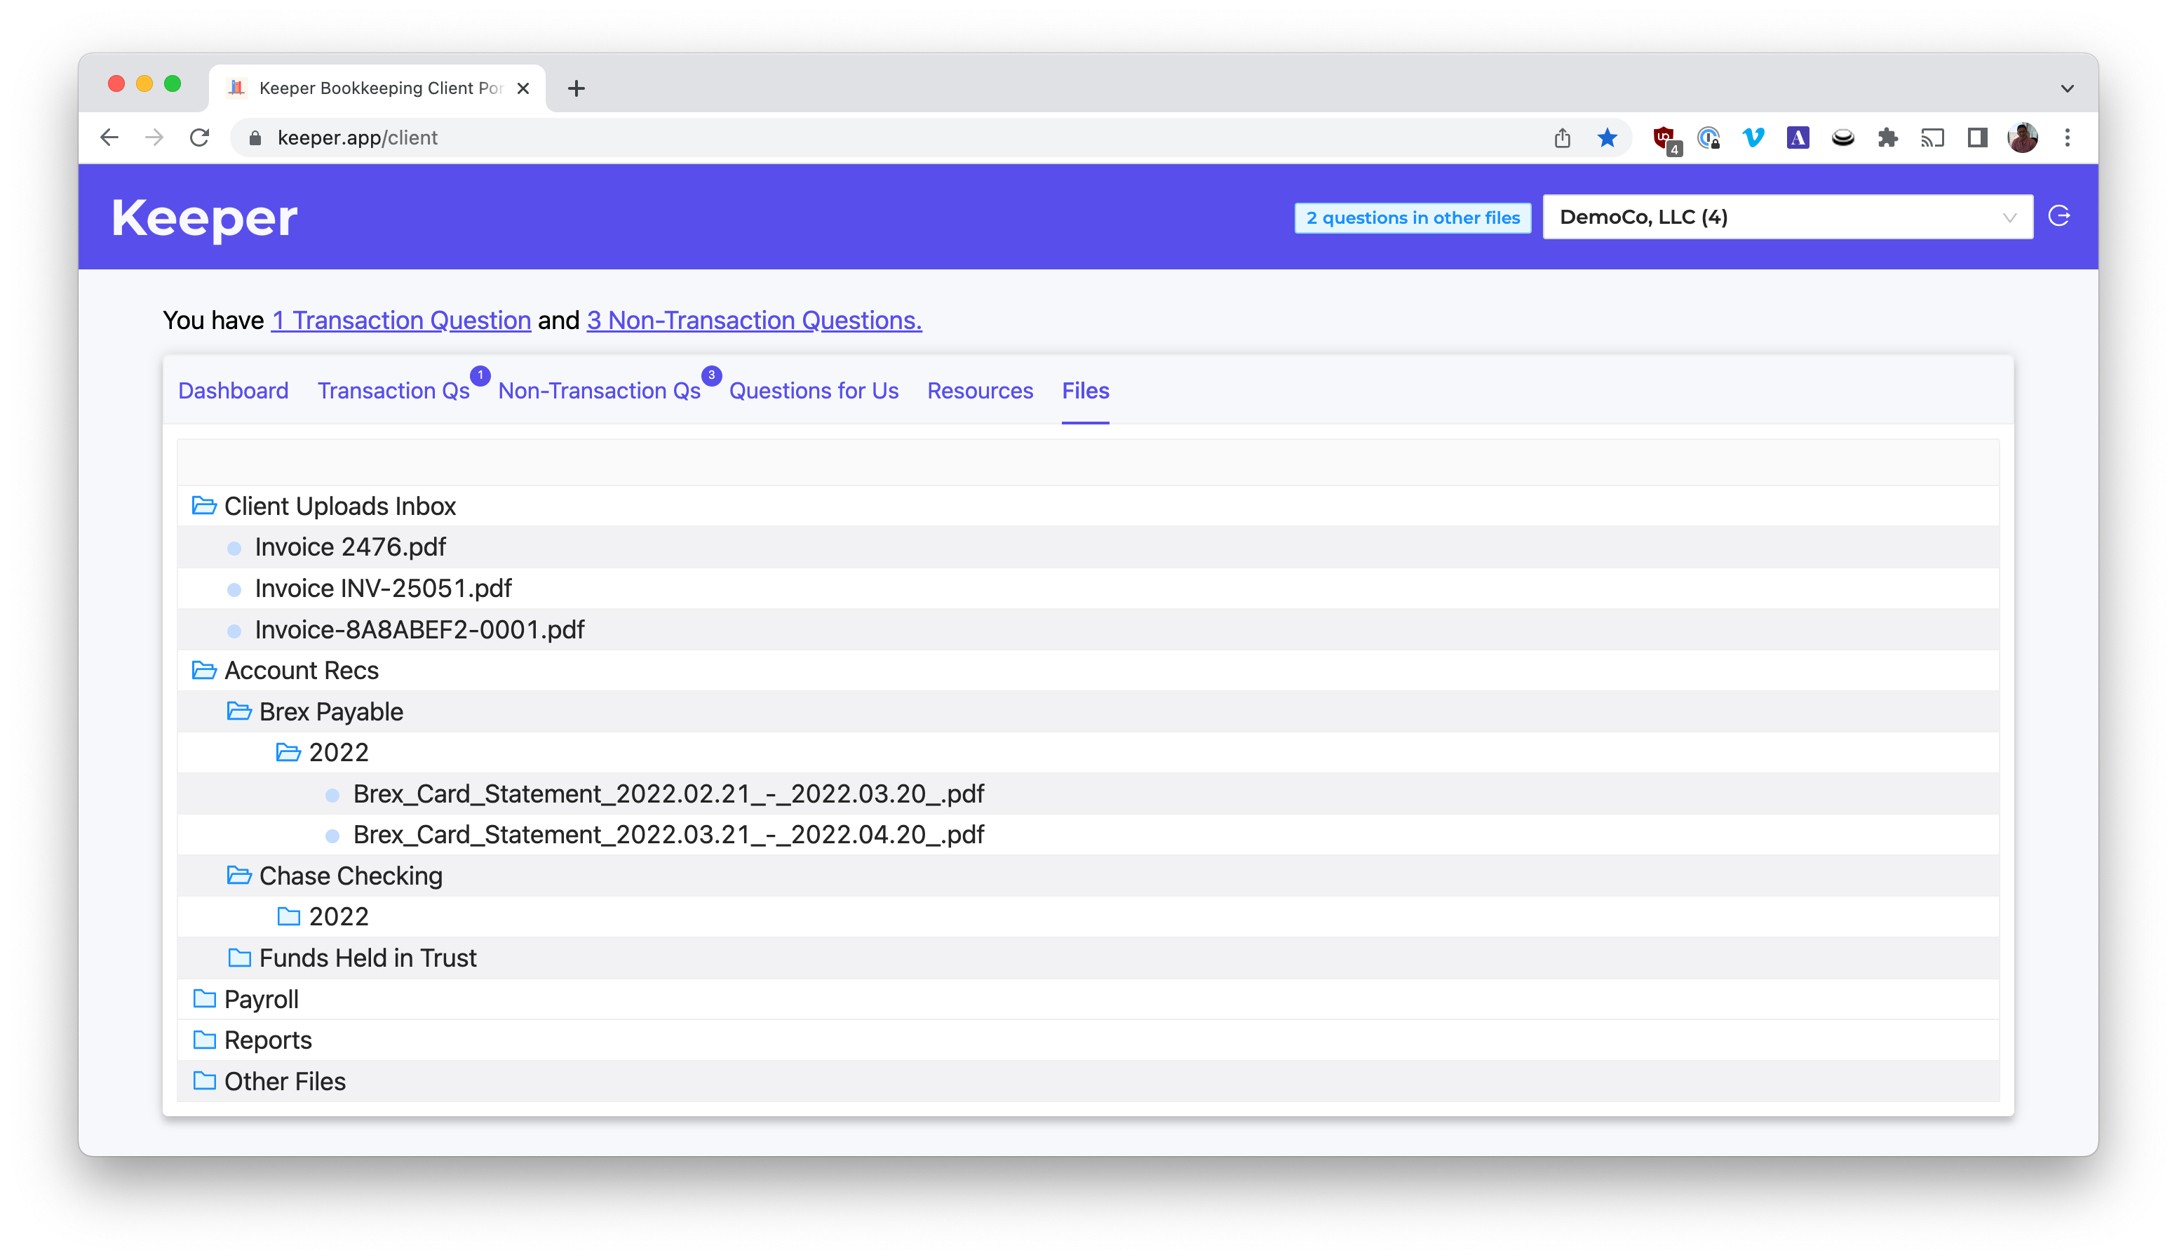Open Brex_Card_Statement_2022.02.21 PDF
Screen dimensions: 2177x1260
click(667, 793)
